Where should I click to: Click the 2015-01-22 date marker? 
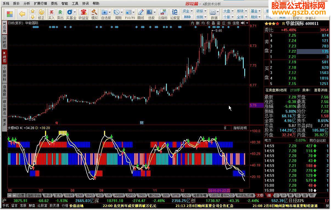[x=219, y=190]
